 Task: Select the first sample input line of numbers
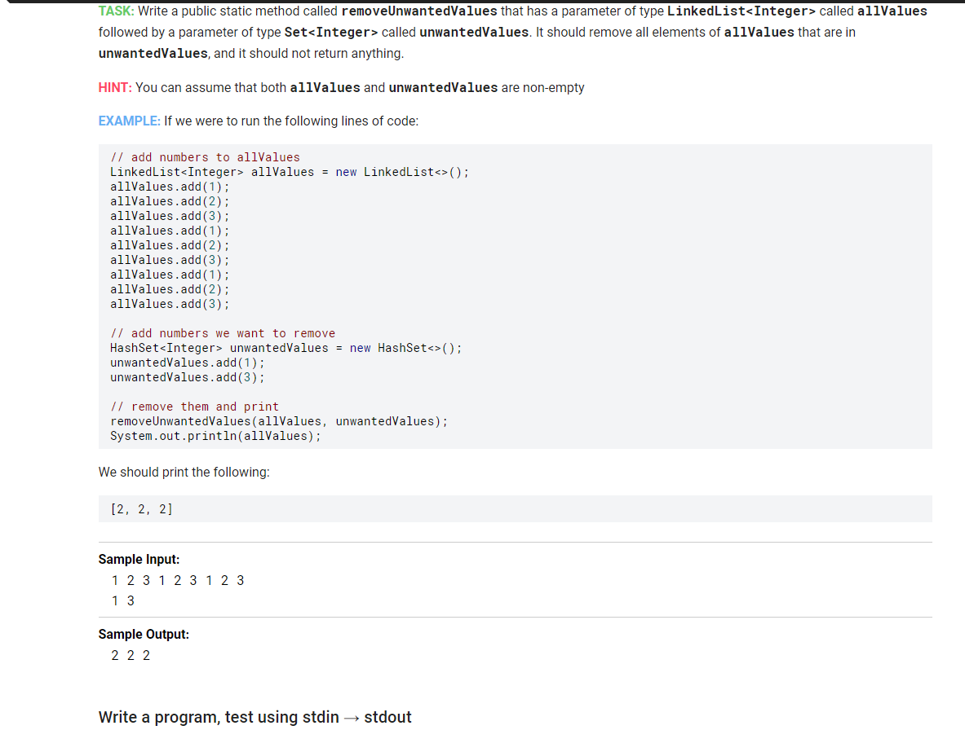pyautogui.click(x=177, y=580)
